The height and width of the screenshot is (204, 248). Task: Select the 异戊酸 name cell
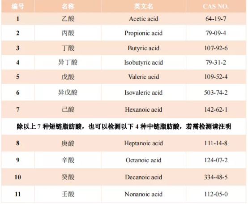click(68, 92)
